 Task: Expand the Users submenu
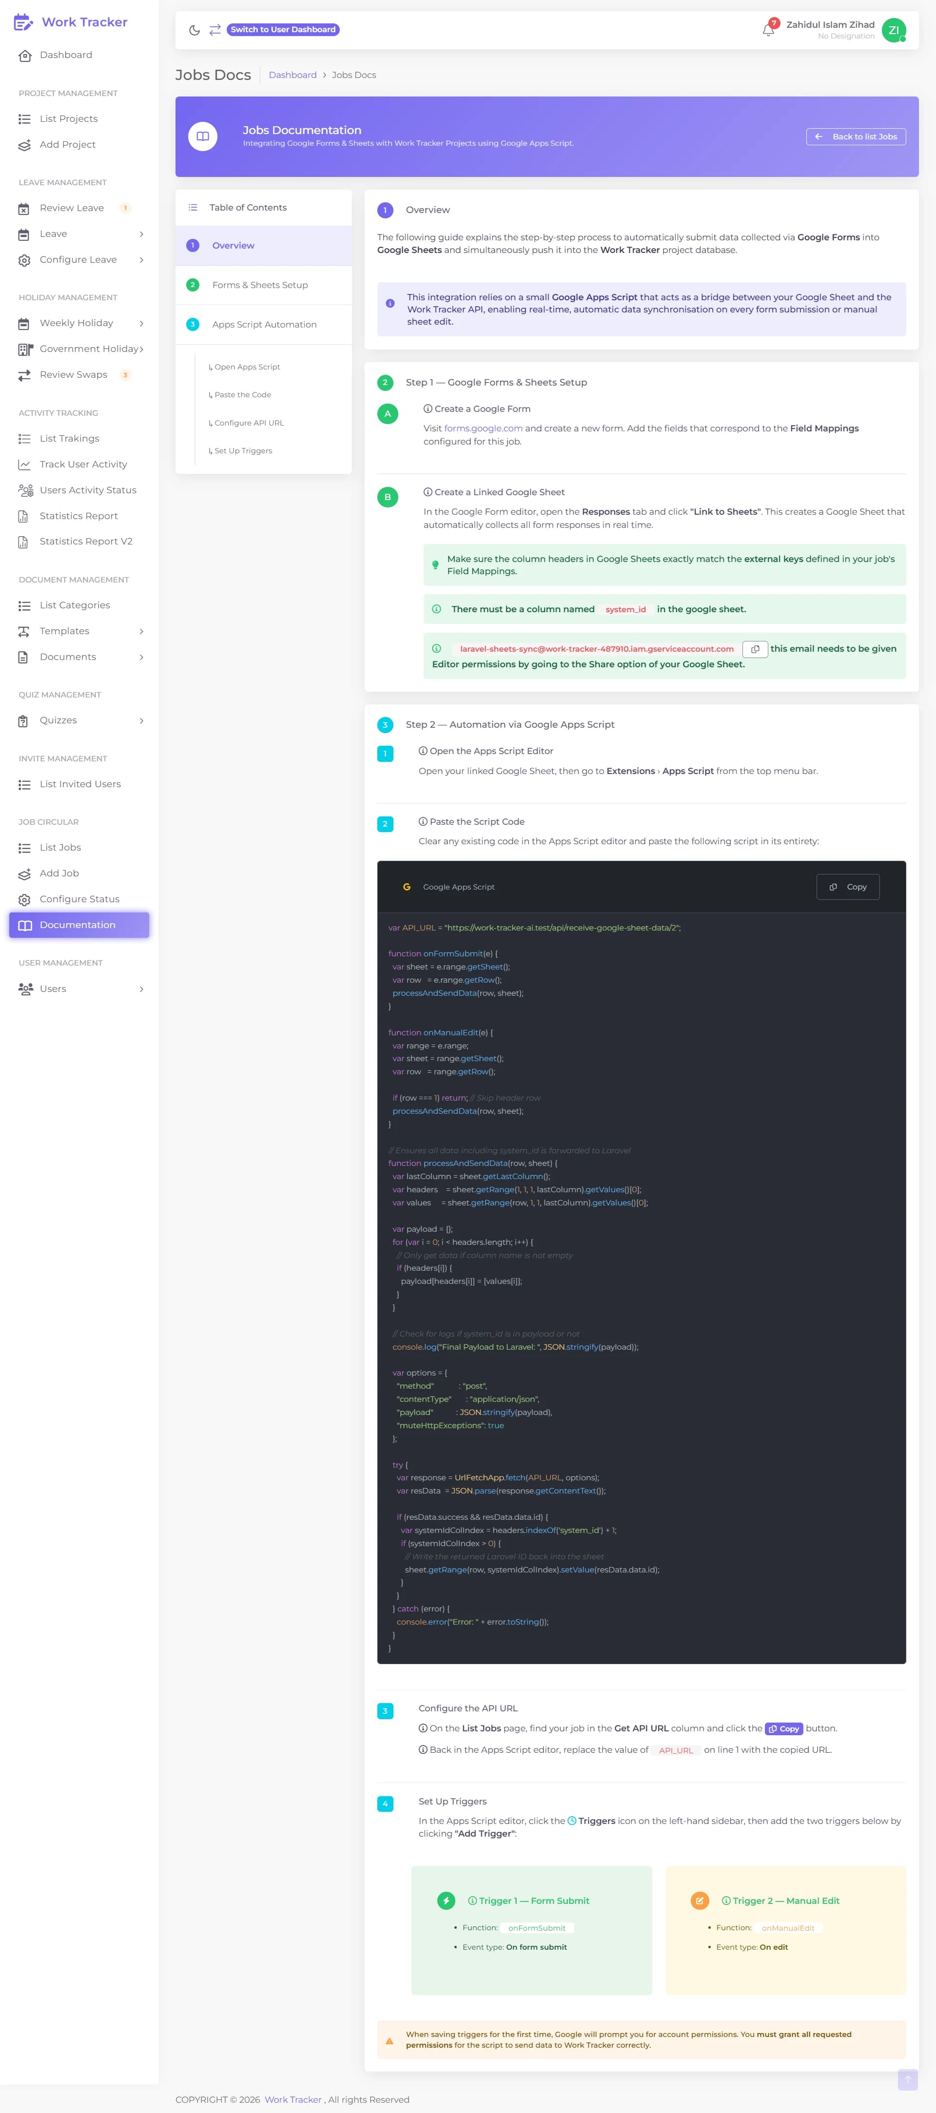141,989
